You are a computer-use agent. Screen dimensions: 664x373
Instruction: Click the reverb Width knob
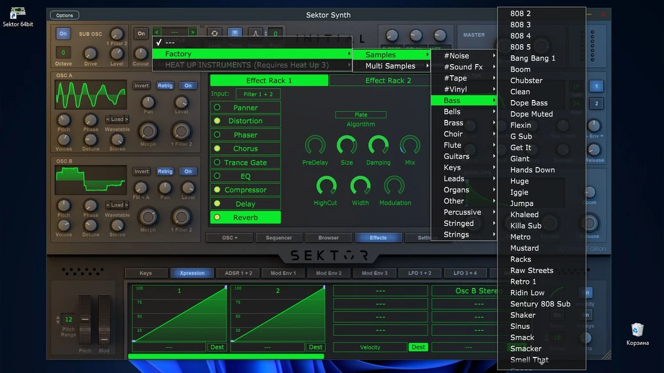[x=360, y=186]
